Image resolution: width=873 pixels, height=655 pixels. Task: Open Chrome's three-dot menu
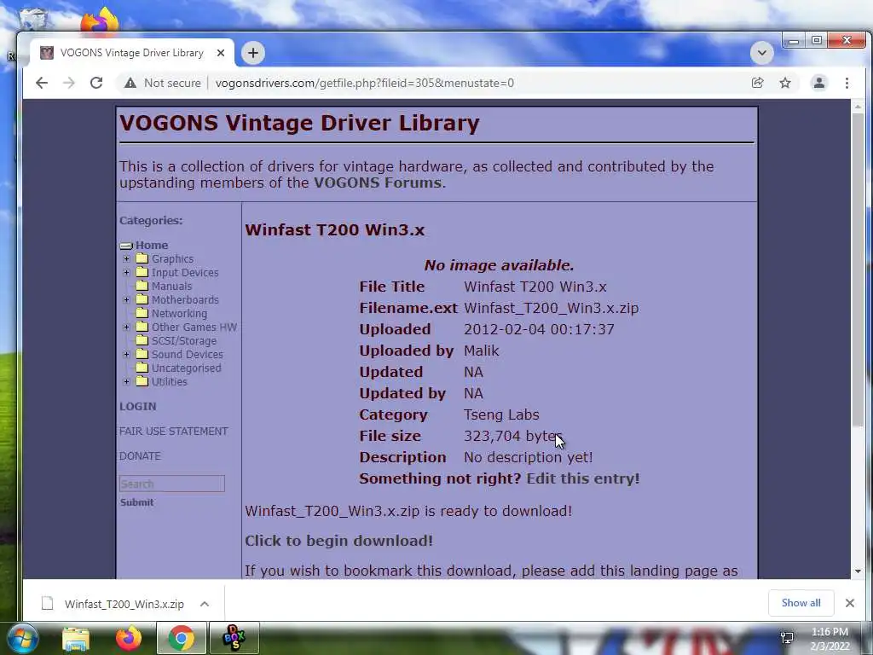point(847,83)
